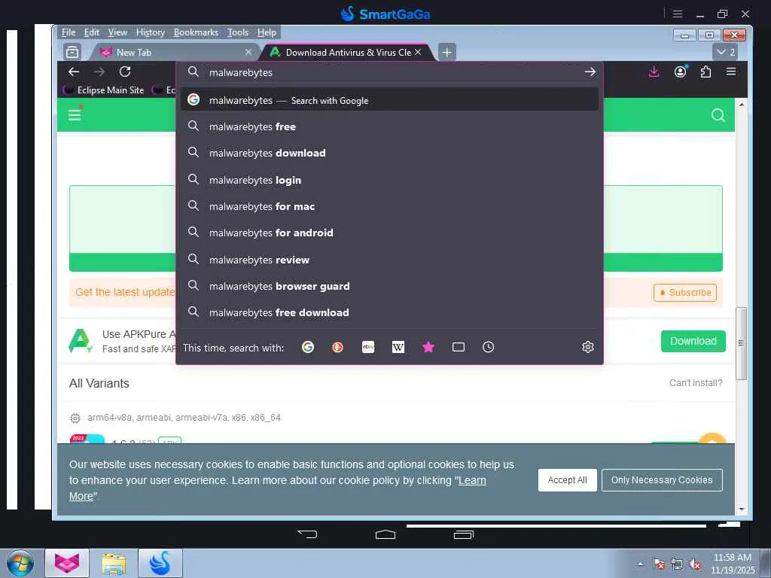Click the go arrow in the address bar
This screenshot has height=578, width=771.
tap(590, 72)
